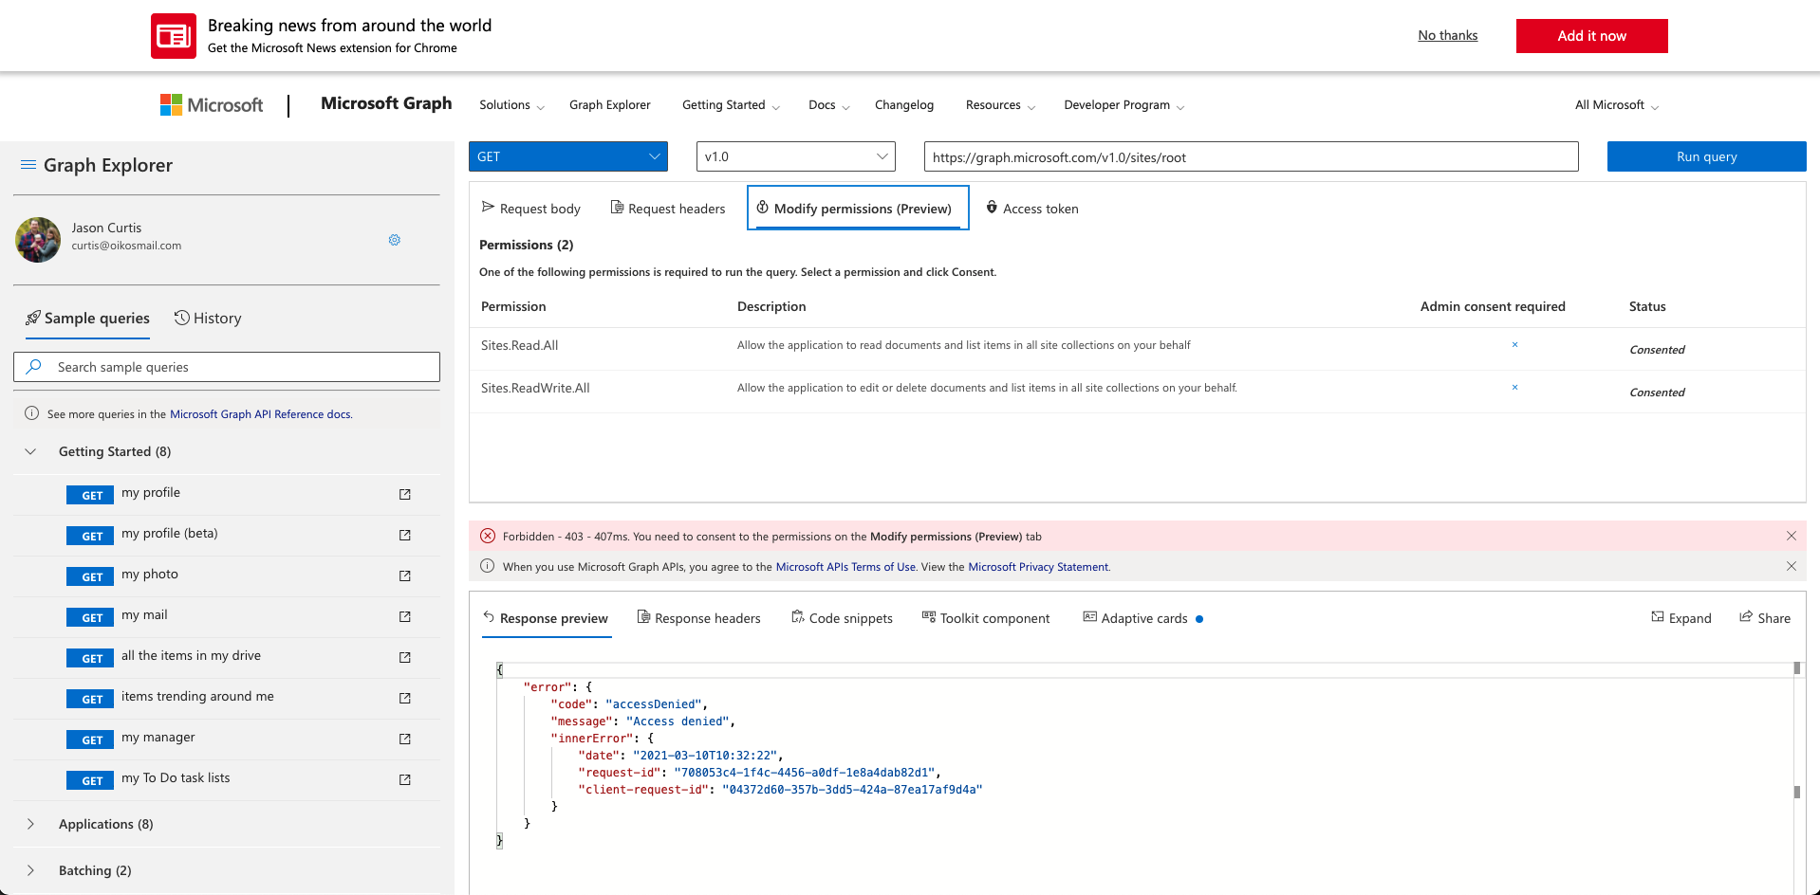1820x895 pixels.
Task: Open the Code snippets view
Action: pos(842,617)
